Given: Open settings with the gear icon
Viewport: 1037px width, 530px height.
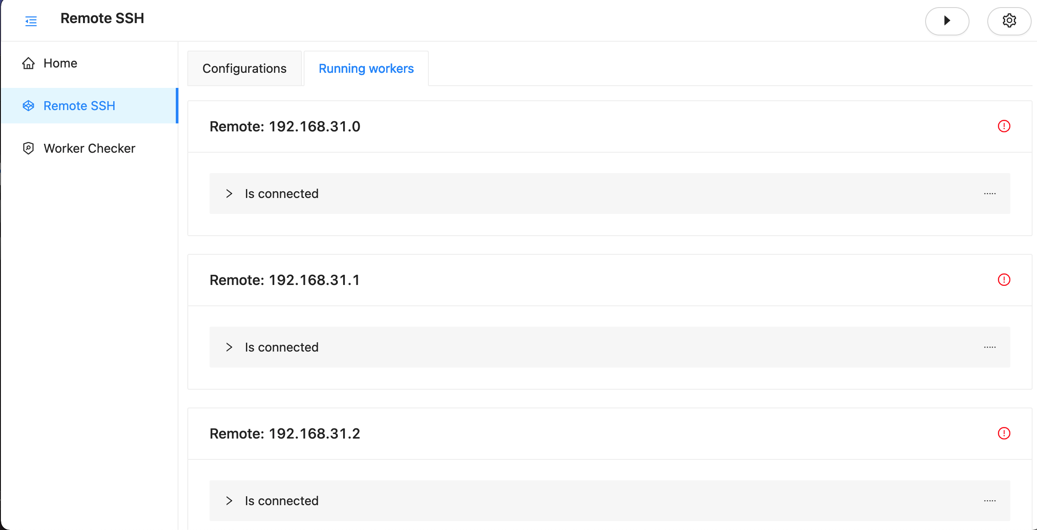Looking at the screenshot, I should coord(1009,21).
